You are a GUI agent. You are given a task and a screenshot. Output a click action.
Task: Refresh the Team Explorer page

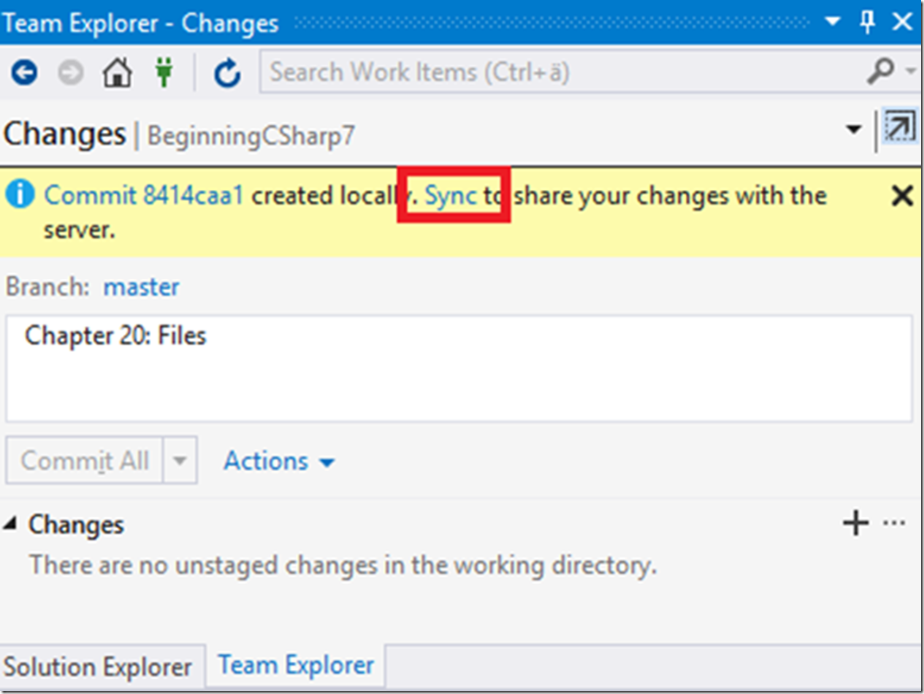[x=227, y=72]
